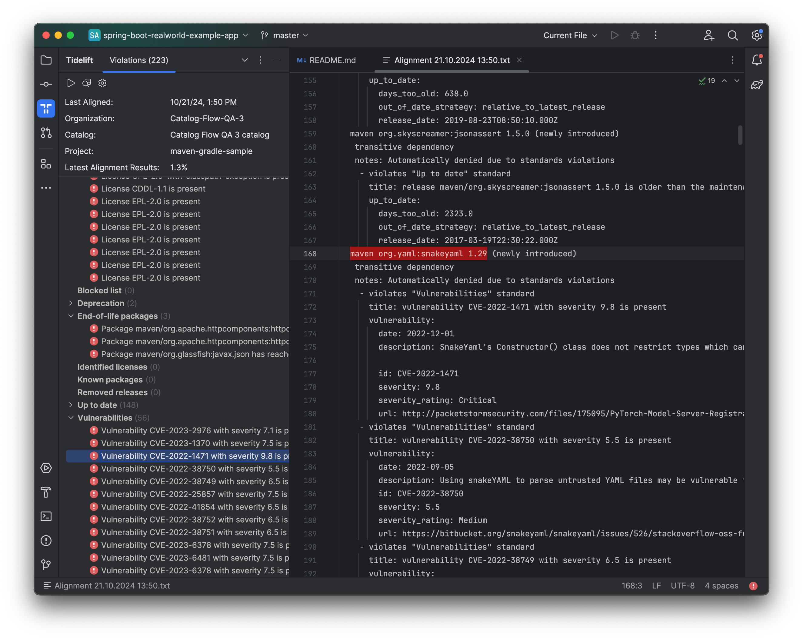Select Vulnerability CVE-2022-1471 row
Screen dimensions: 803x640
[x=178, y=456]
